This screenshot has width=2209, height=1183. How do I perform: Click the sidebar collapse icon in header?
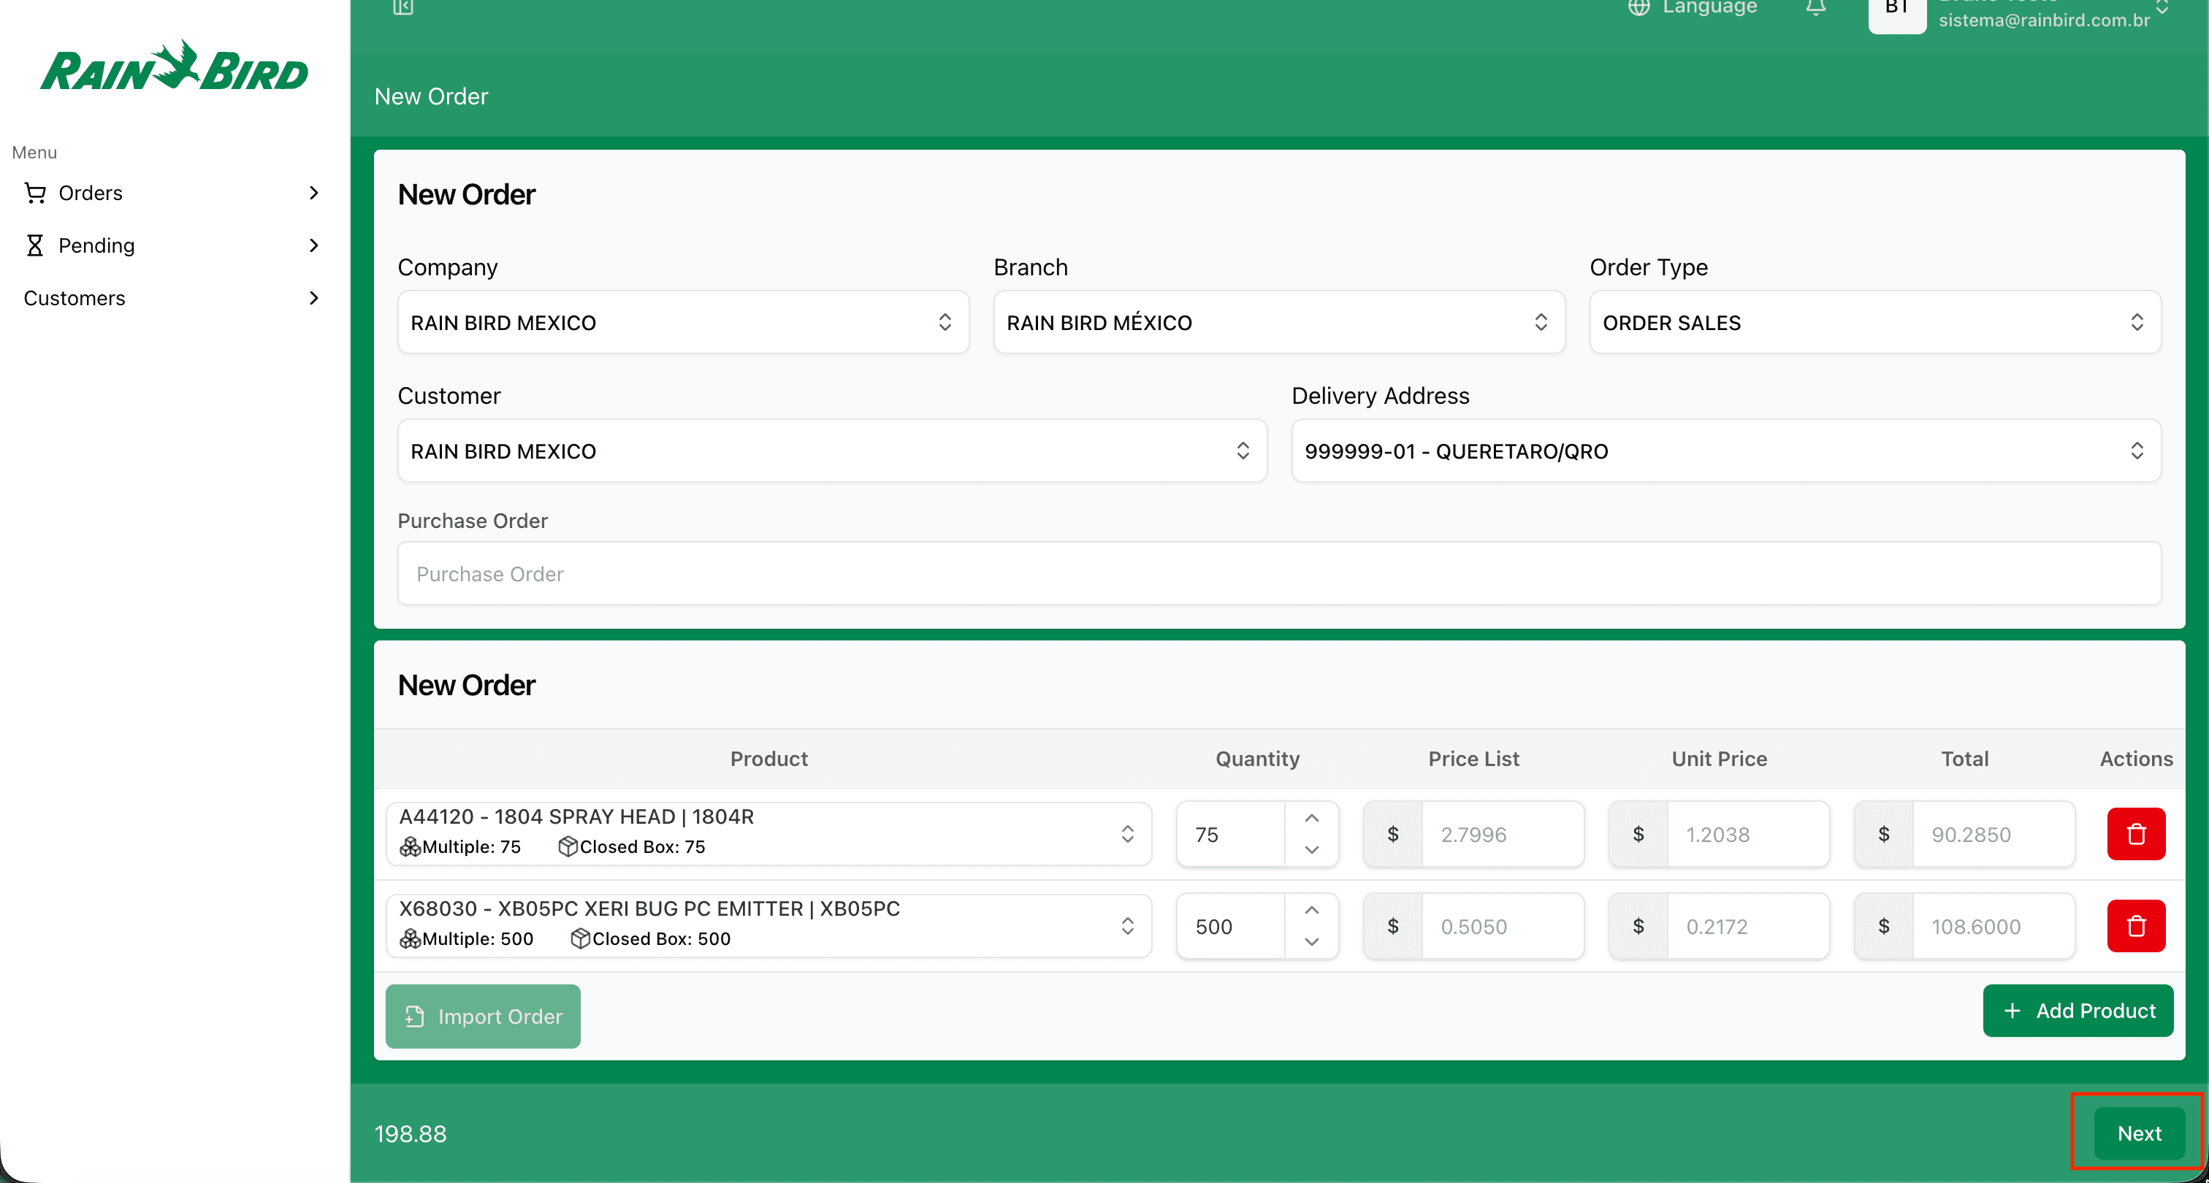coord(403,7)
